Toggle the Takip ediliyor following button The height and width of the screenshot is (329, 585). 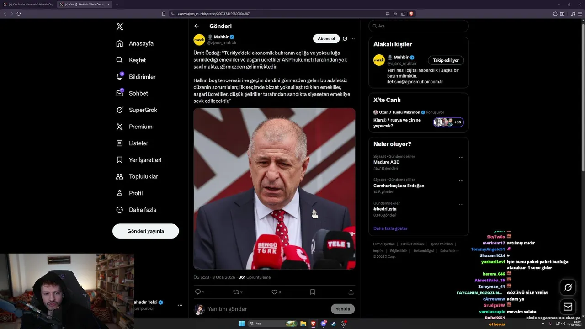(446, 60)
